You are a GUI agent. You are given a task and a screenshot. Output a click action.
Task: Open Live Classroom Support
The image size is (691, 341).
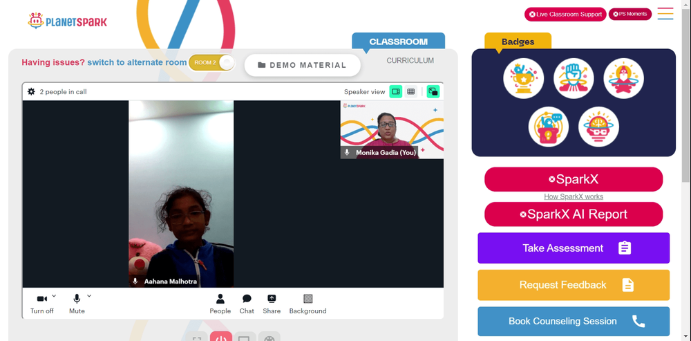coord(565,14)
